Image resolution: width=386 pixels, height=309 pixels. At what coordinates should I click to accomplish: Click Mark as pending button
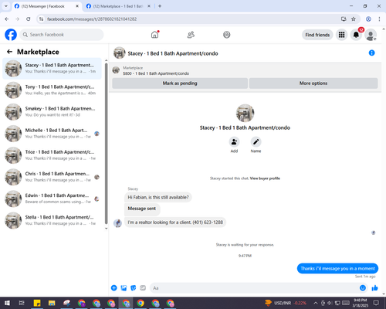pyautogui.click(x=180, y=83)
